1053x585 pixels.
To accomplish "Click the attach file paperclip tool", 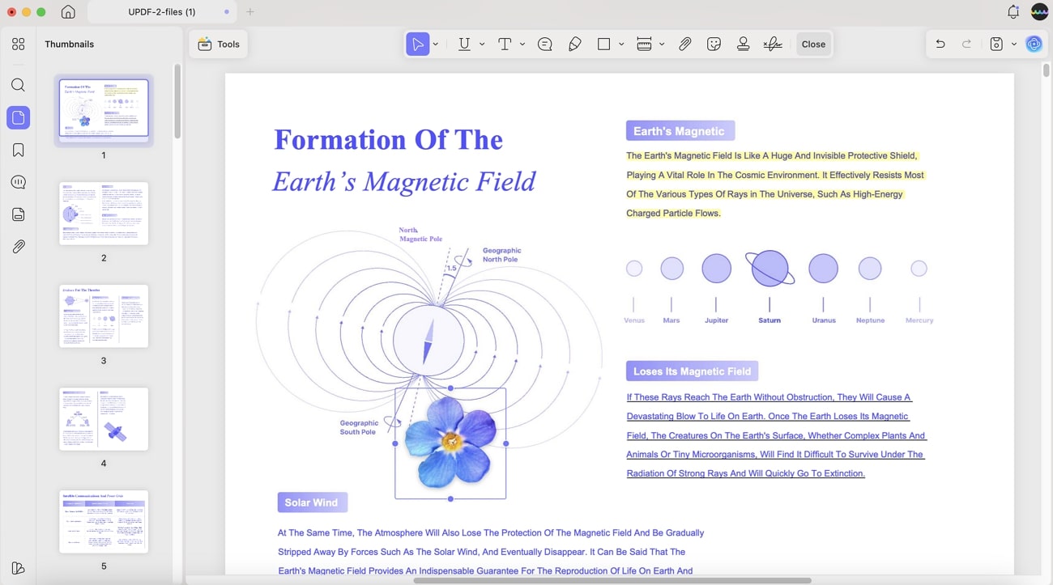I will [685, 45].
